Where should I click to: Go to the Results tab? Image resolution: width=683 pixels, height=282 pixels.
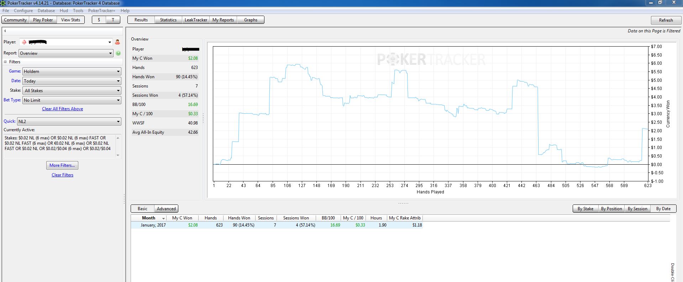[141, 20]
